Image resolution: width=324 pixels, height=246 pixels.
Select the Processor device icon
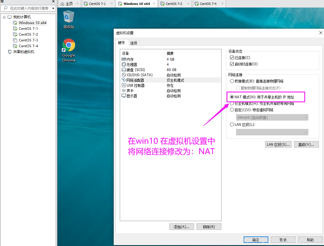coord(124,64)
